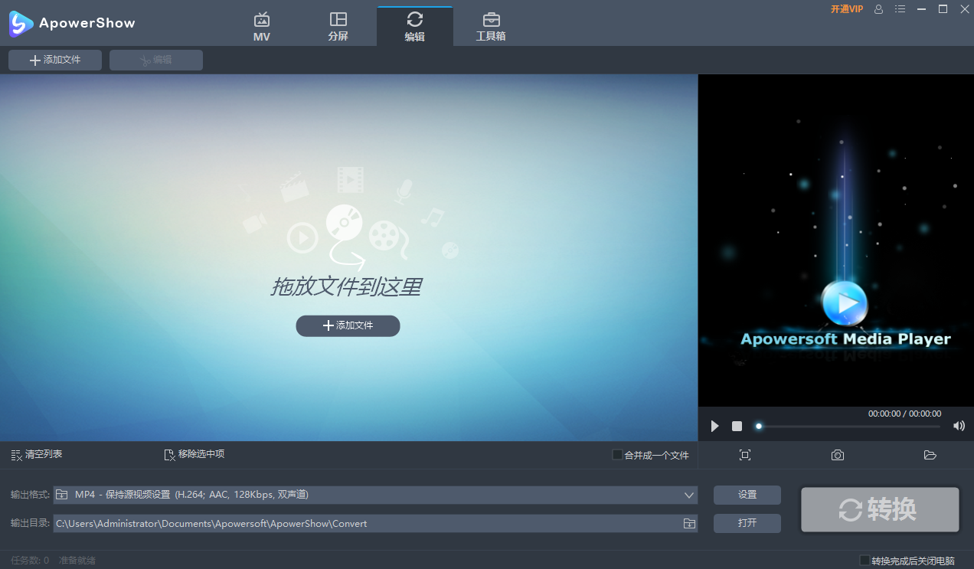Click the 转换 convert button

[x=879, y=509]
